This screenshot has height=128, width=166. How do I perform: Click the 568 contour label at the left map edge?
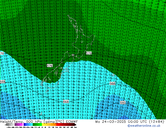3,82
